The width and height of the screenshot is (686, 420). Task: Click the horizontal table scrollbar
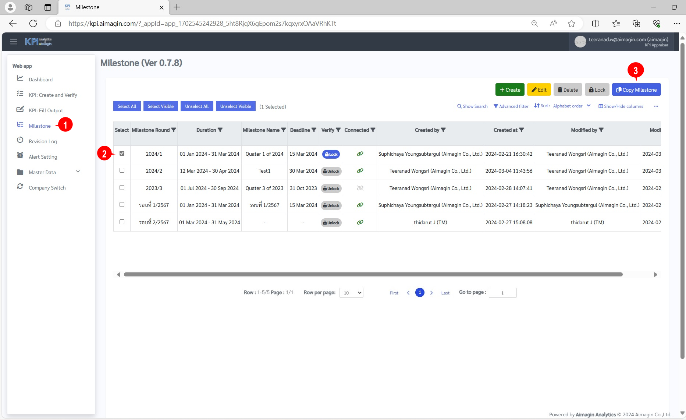[x=373, y=275]
